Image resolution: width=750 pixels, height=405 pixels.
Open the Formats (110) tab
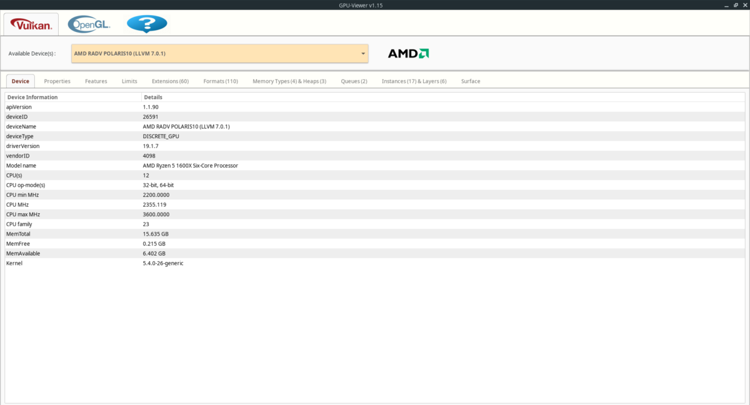click(x=220, y=81)
